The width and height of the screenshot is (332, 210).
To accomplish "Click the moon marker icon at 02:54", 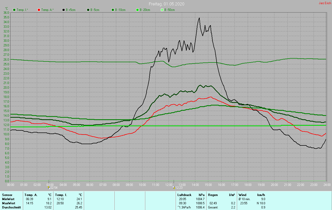I will [x=49, y=187].
